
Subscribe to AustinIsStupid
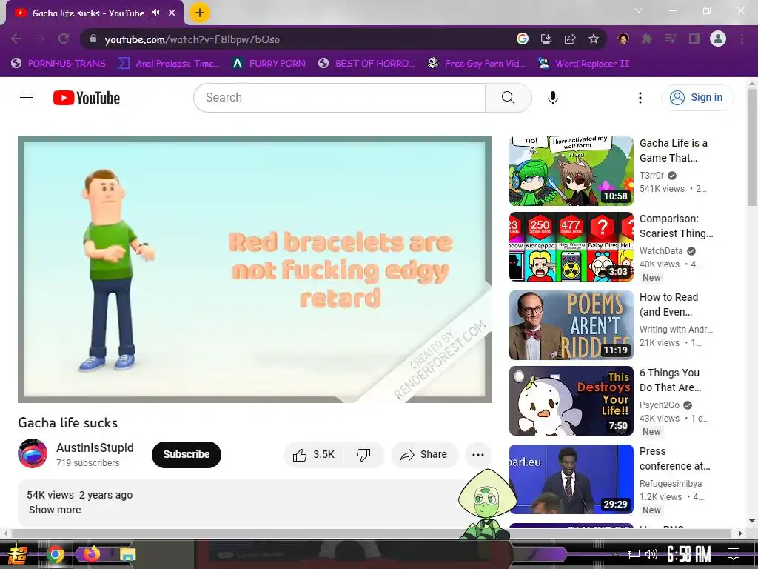(186, 454)
